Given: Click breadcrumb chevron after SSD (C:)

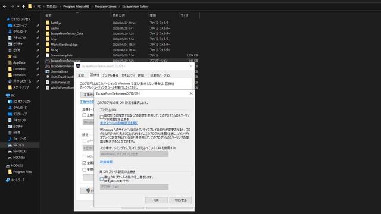Looking at the screenshot, I should pos(60,7).
